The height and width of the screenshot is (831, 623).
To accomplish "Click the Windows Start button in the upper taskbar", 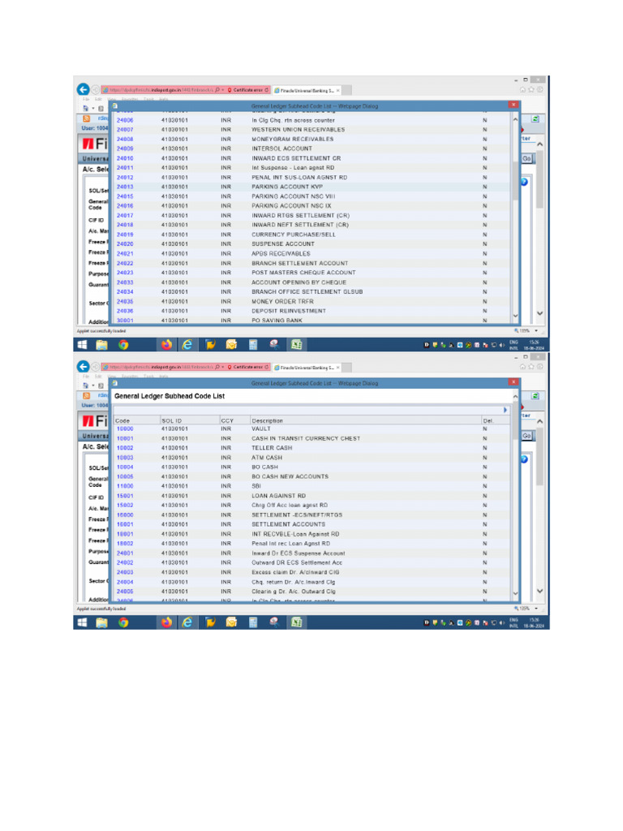I will [82, 345].
